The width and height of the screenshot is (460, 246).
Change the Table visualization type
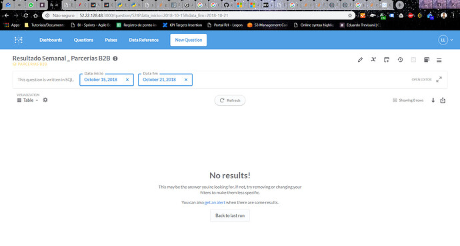pyautogui.click(x=27, y=100)
